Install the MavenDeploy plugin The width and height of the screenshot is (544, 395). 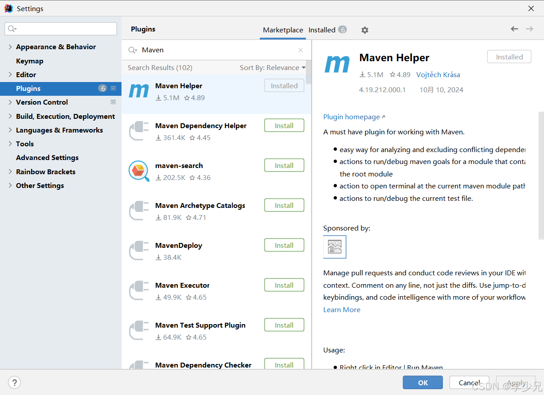coord(284,245)
